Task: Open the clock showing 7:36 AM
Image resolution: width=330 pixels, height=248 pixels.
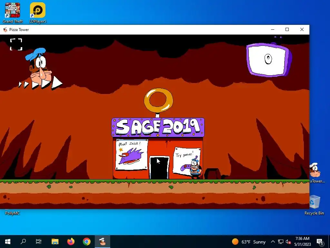Action: point(302,242)
